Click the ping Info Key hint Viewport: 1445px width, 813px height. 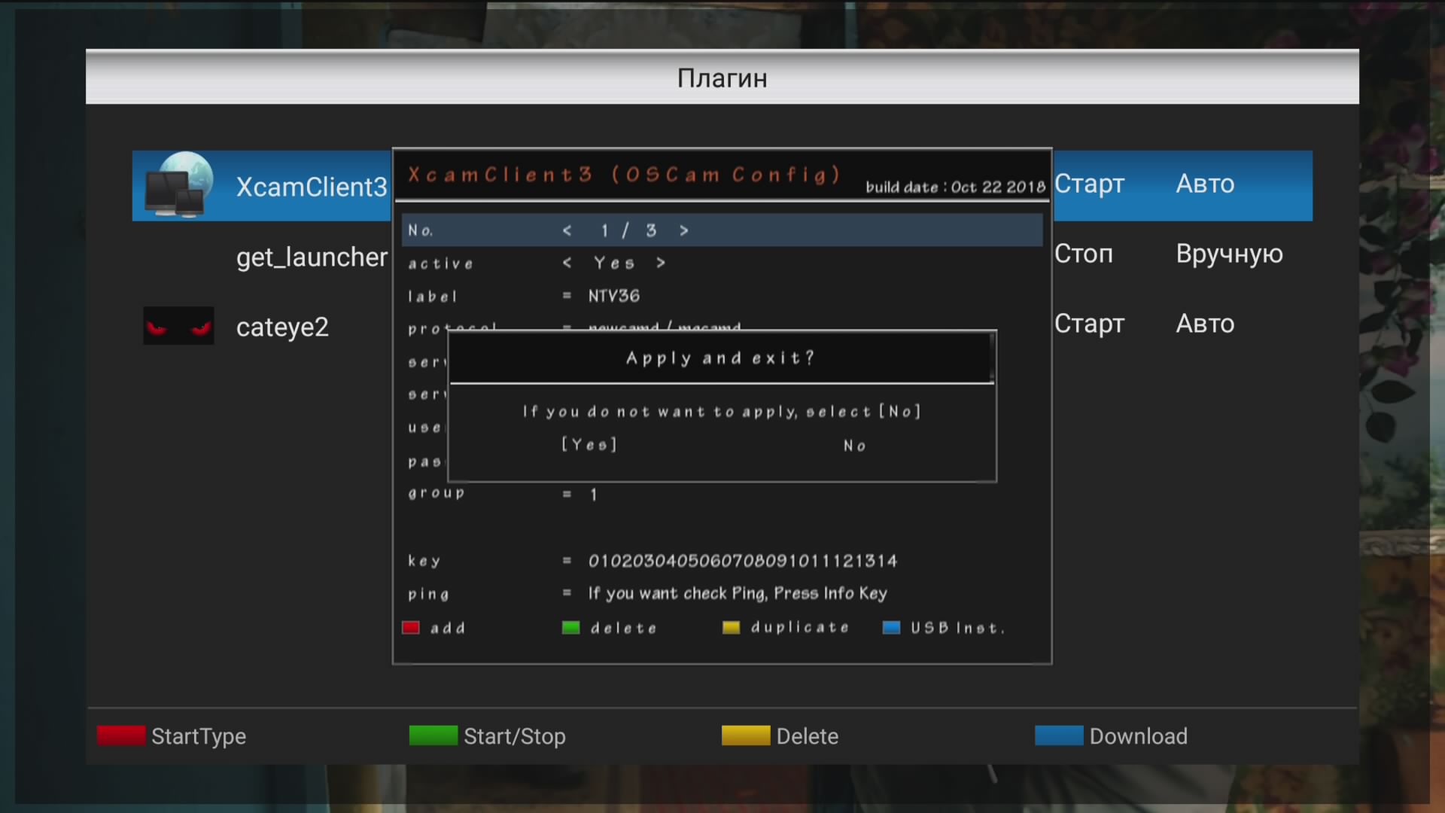738,593
